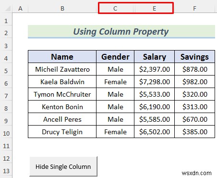Click salary value $7,298.00
The image size is (217, 178).
click(x=154, y=82)
